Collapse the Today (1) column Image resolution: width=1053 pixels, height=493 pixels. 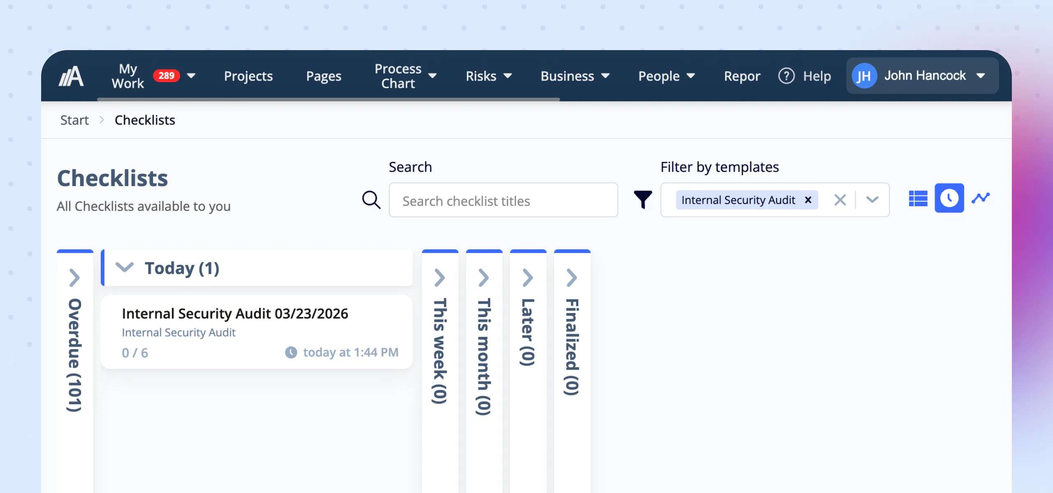tap(124, 267)
